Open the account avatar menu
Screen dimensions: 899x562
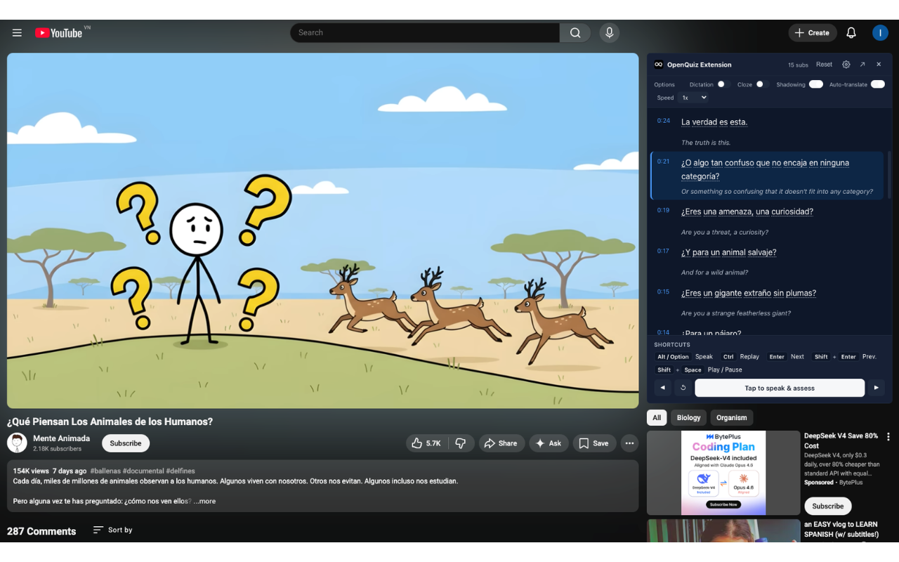pos(880,33)
